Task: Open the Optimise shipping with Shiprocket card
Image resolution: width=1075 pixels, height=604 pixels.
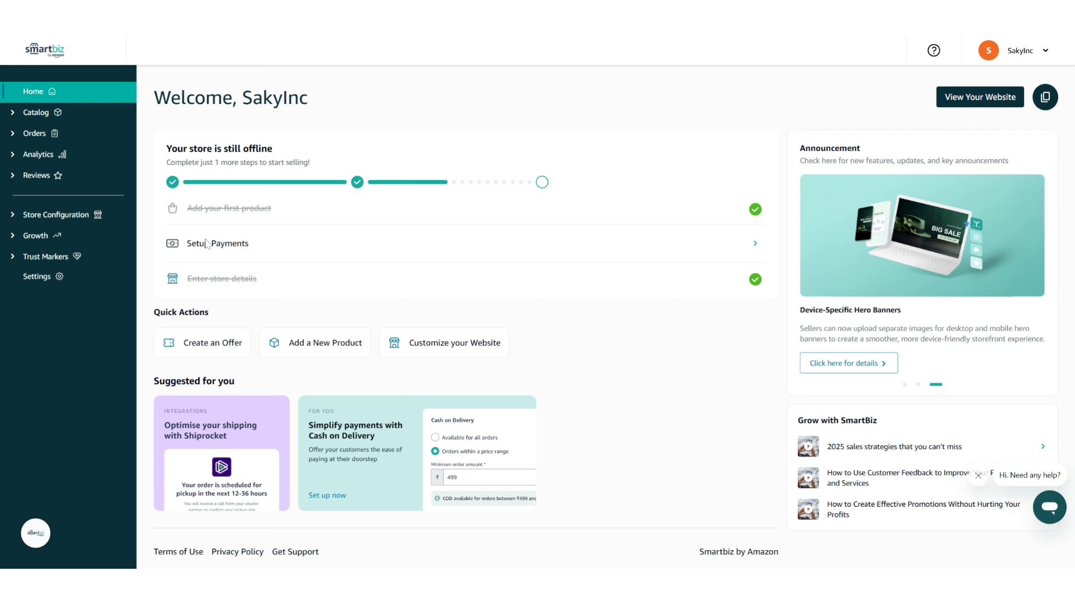Action: pos(222,453)
